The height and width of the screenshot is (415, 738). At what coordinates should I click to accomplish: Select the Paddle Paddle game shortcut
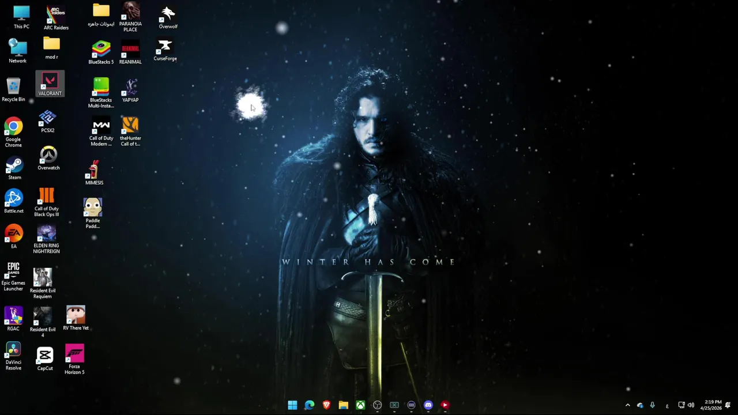(x=93, y=213)
